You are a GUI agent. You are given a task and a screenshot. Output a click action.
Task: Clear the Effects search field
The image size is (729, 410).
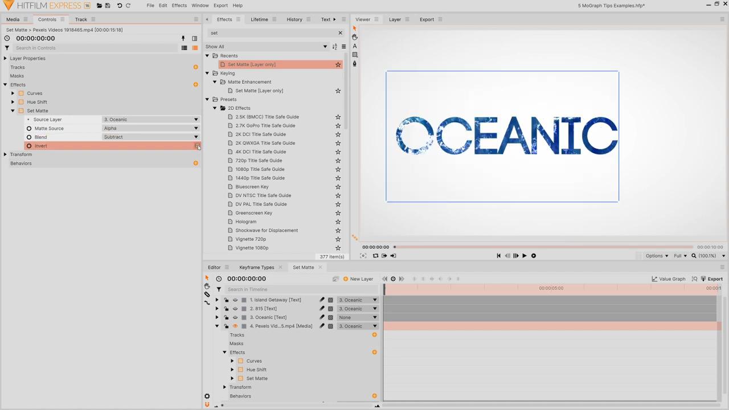pos(341,33)
